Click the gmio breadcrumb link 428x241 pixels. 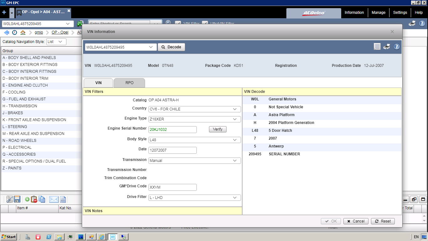(x=39, y=32)
